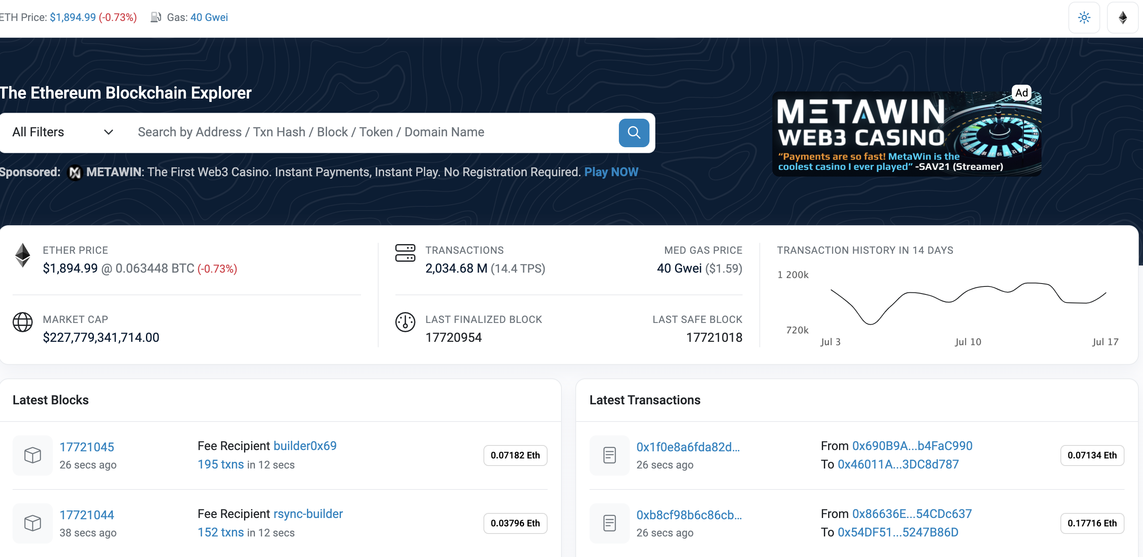Open transaction 0xb8cf98b6c86cb...
This screenshot has width=1143, height=557.
688,515
